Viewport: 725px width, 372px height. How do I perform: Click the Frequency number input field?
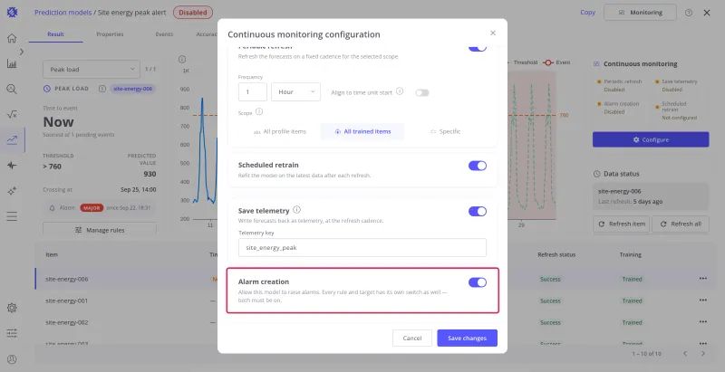point(253,91)
